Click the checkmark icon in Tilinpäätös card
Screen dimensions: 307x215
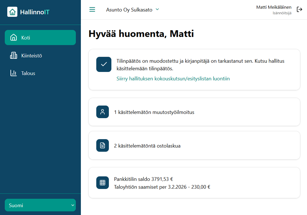click(x=104, y=64)
